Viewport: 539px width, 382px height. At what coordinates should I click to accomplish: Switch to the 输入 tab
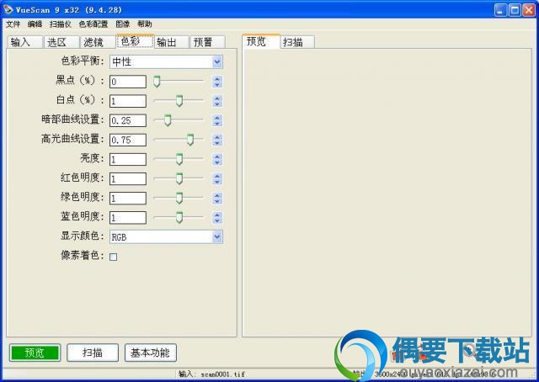[x=24, y=42]
